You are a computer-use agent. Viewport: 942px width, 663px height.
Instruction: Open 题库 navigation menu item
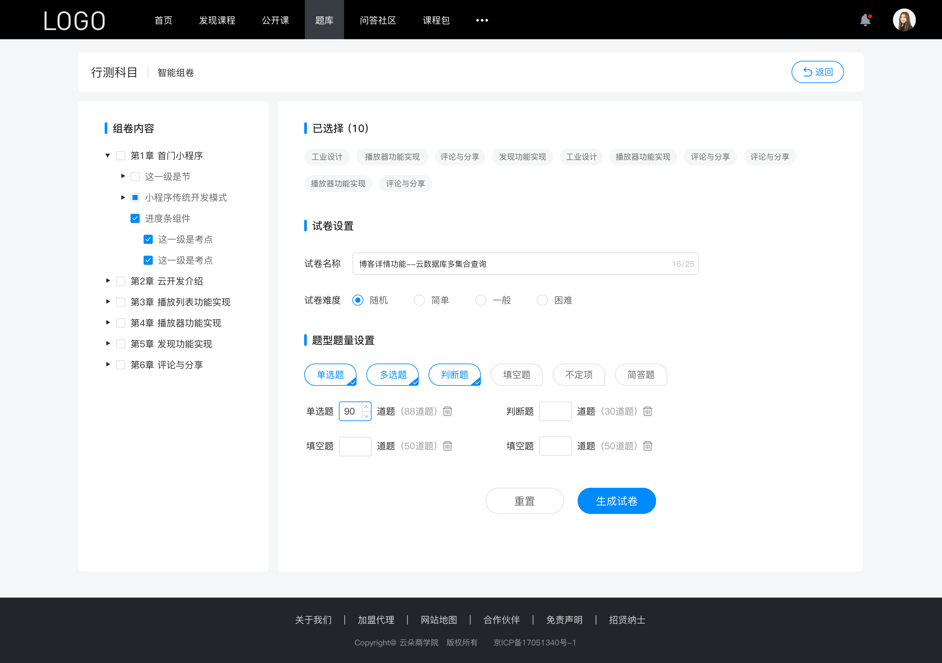click(323, 19)
